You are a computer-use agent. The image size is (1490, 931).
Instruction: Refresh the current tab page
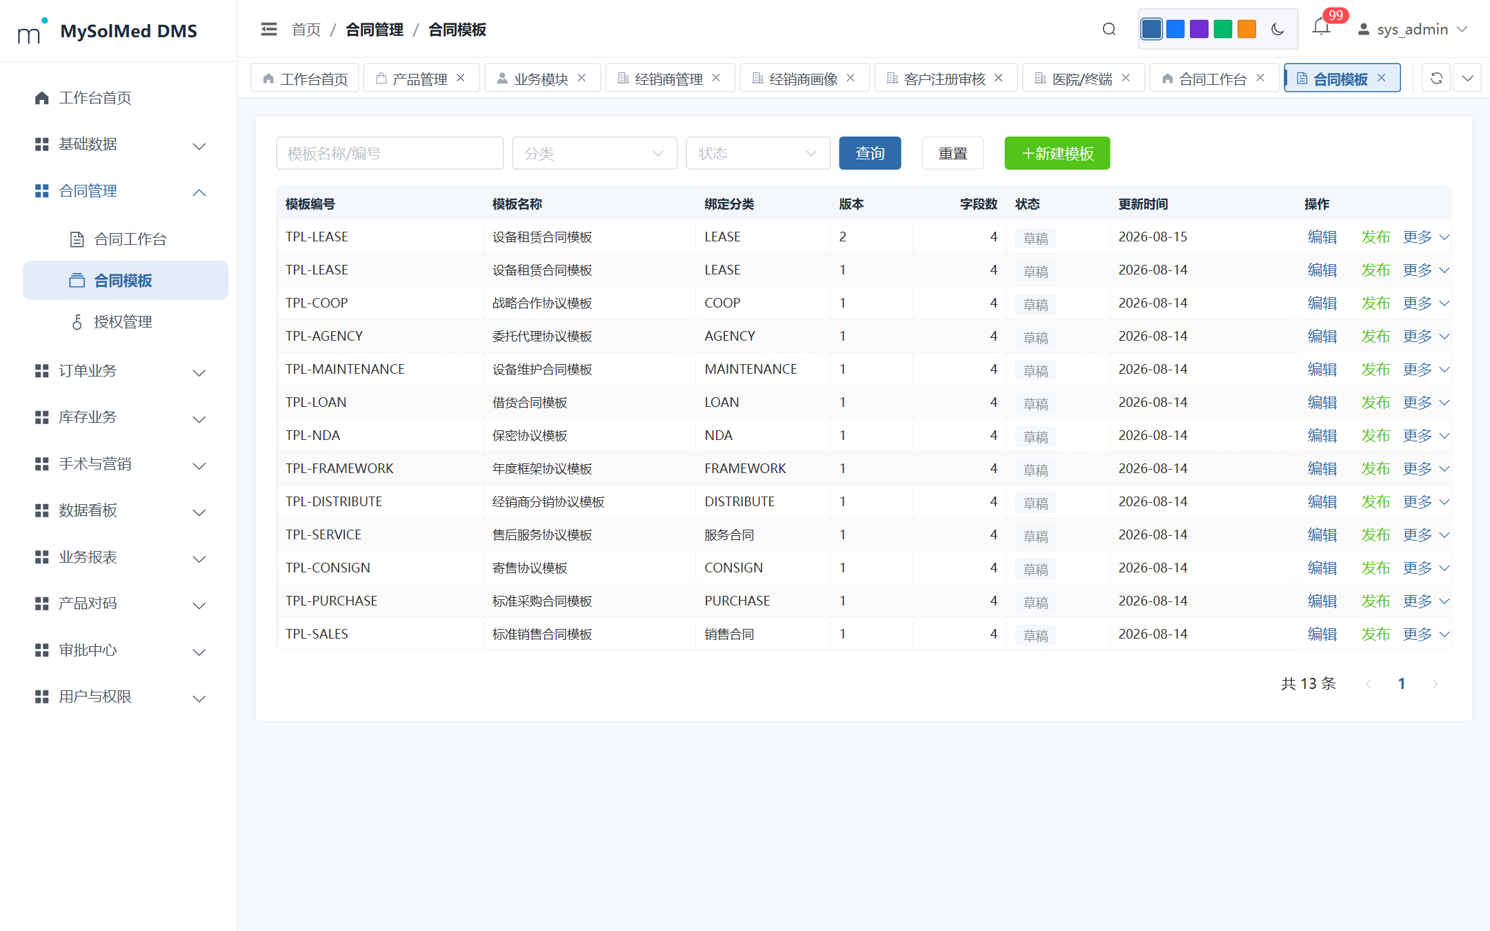(x=1436, y=78)
